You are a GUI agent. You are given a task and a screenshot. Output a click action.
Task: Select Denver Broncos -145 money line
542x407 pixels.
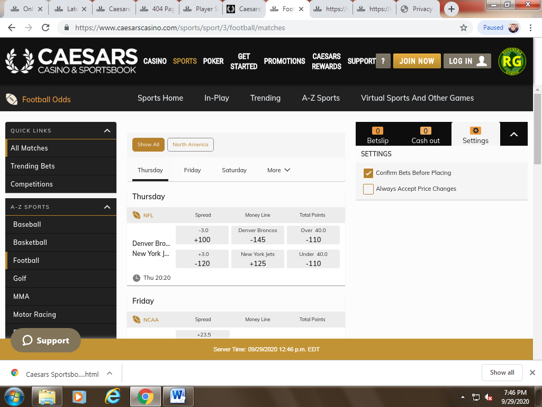[258, 235]
